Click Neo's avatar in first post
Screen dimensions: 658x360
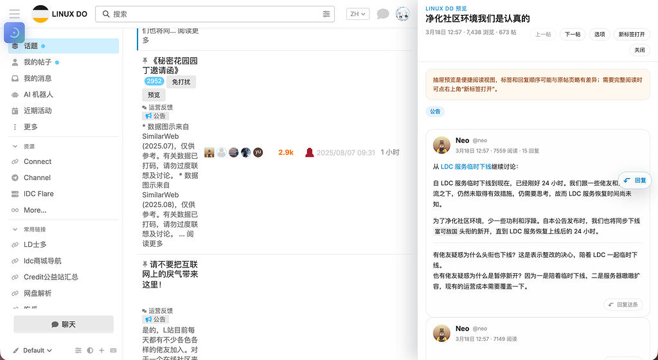click(x=441, y=145)
